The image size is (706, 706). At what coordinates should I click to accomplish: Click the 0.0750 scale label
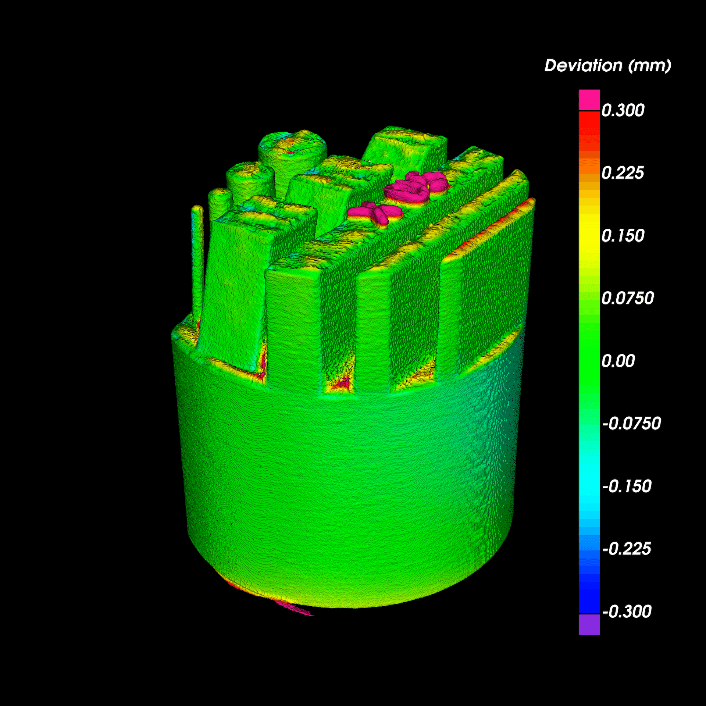coord(627,298)
